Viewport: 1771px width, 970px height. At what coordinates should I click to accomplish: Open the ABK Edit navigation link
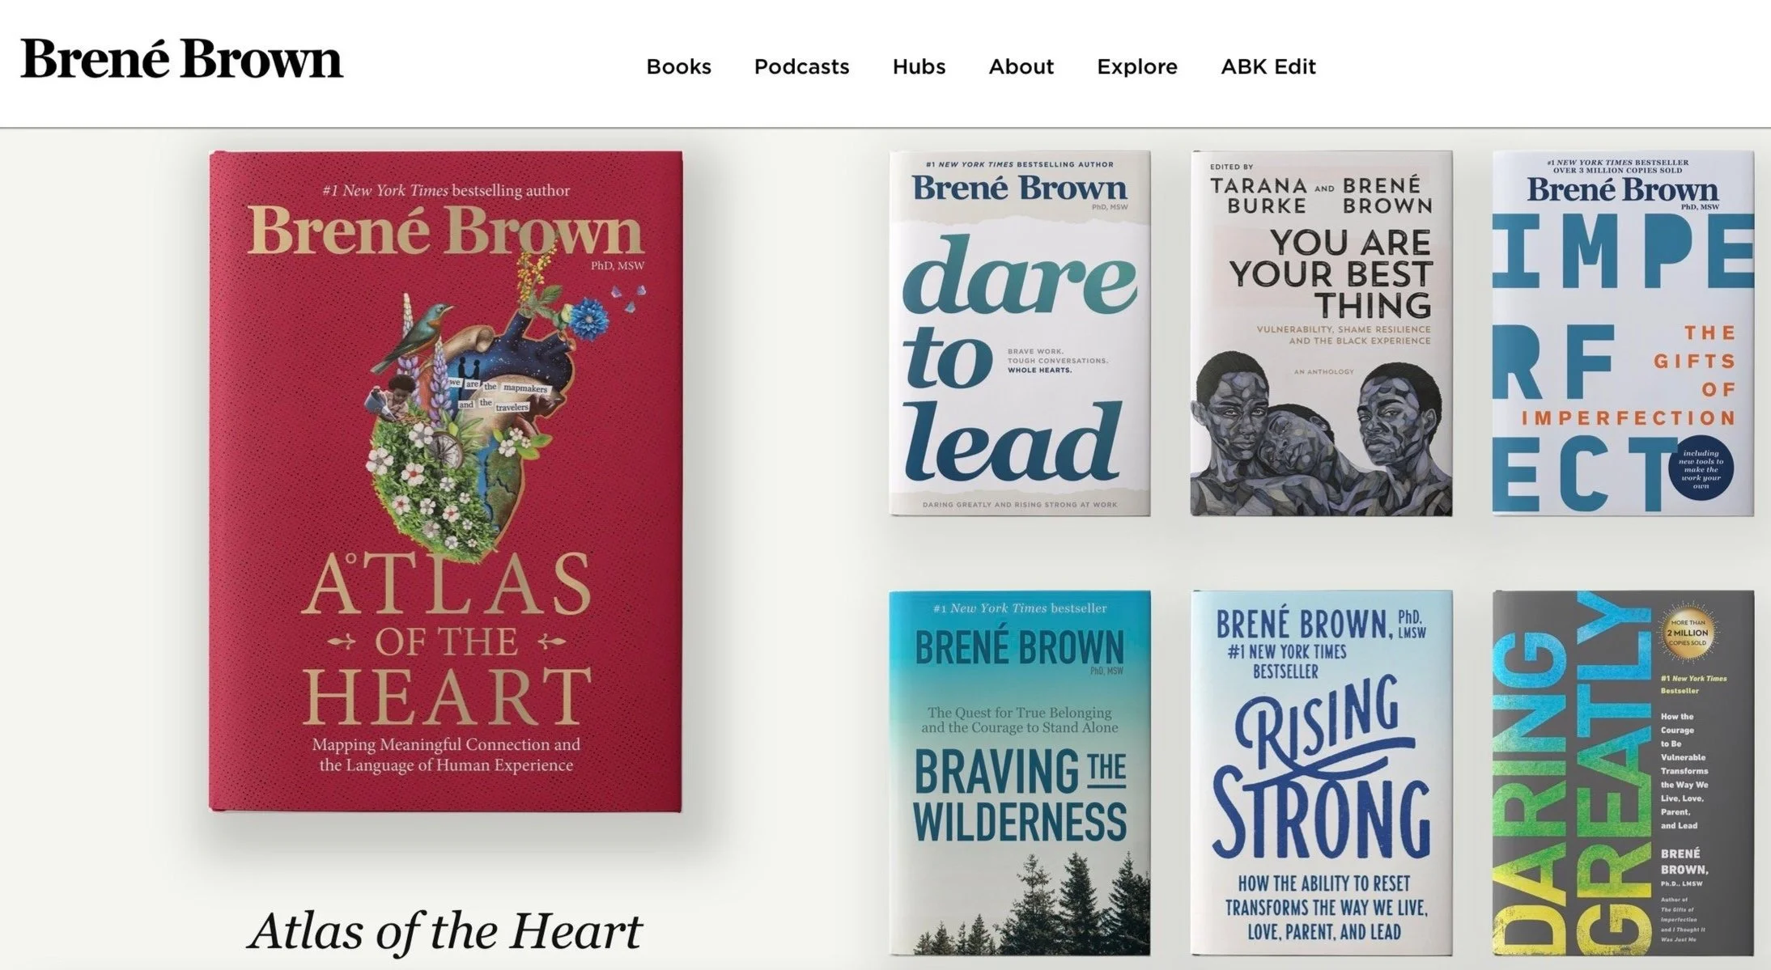[x=1268, y=66]
